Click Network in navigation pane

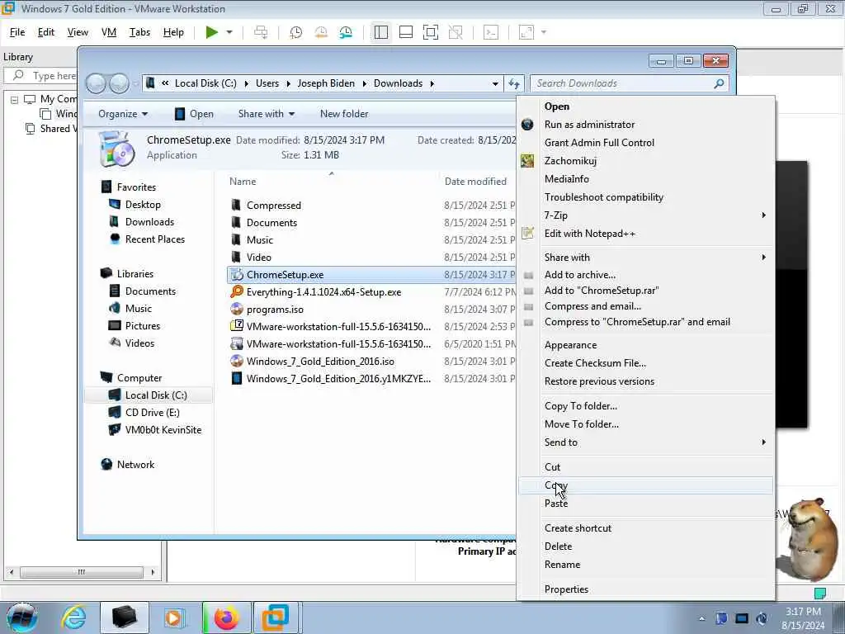coord(135,465)
